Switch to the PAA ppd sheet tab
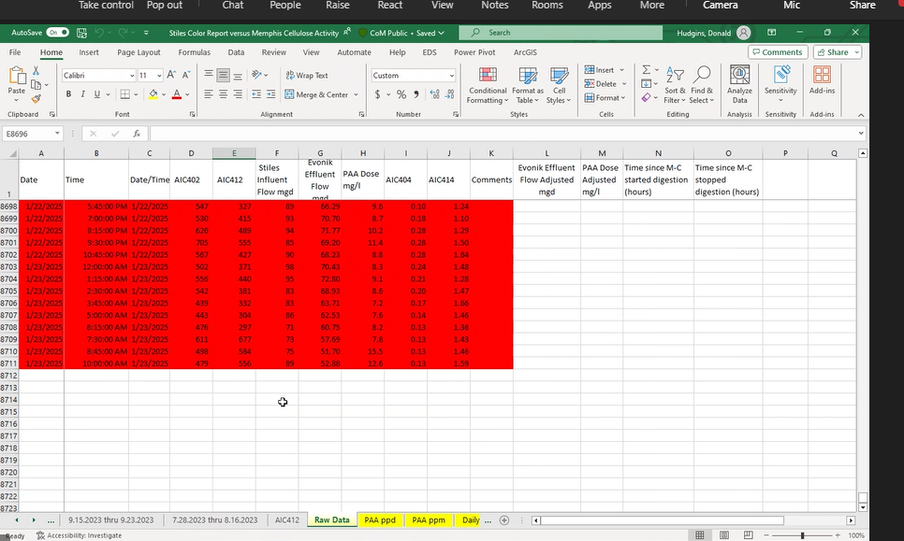 [x=380, y=520]
